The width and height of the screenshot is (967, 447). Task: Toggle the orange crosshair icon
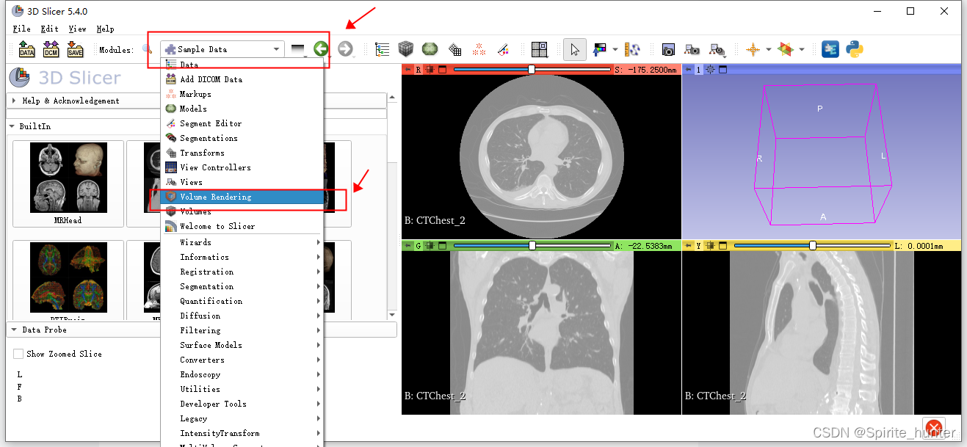coord(753,49)
